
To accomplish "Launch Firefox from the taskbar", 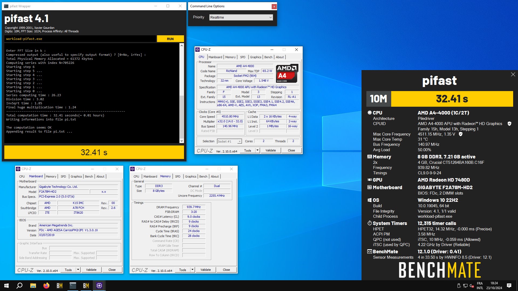I will pos(46,286).
